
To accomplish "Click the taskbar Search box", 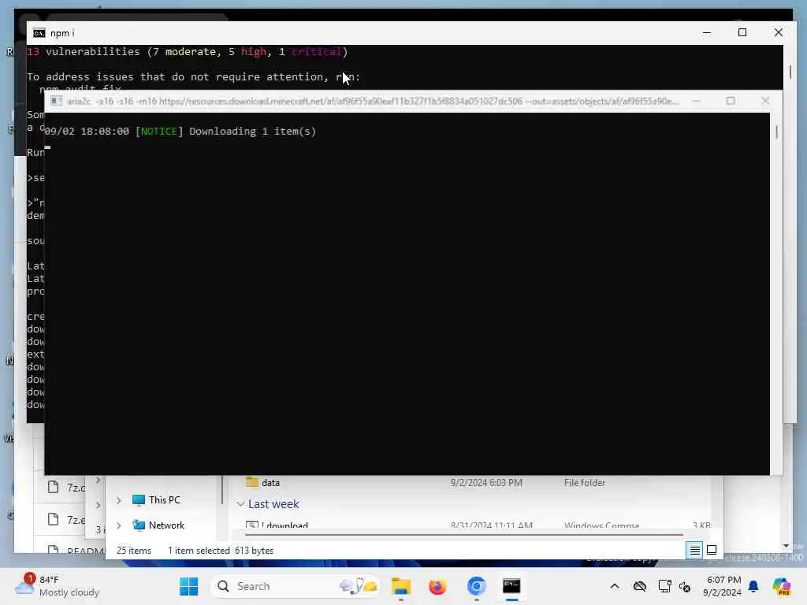I will tap(295, 586).
